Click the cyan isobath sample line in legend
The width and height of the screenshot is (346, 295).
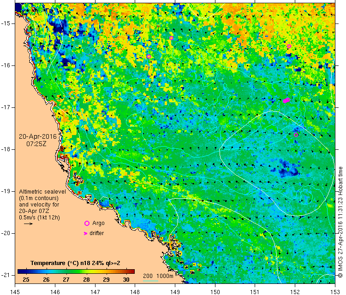point(151,281)
